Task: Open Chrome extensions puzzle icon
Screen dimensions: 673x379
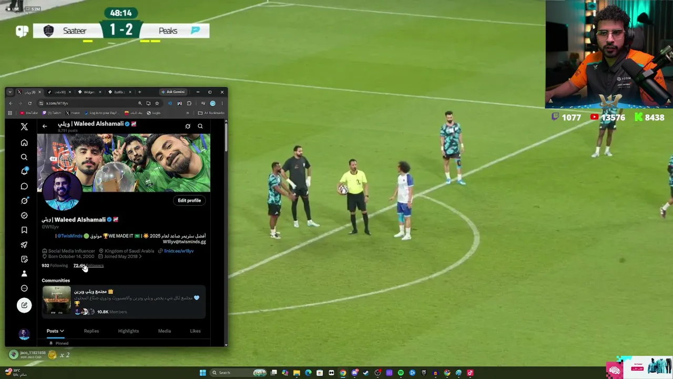Action: click(x=189, y=103)
